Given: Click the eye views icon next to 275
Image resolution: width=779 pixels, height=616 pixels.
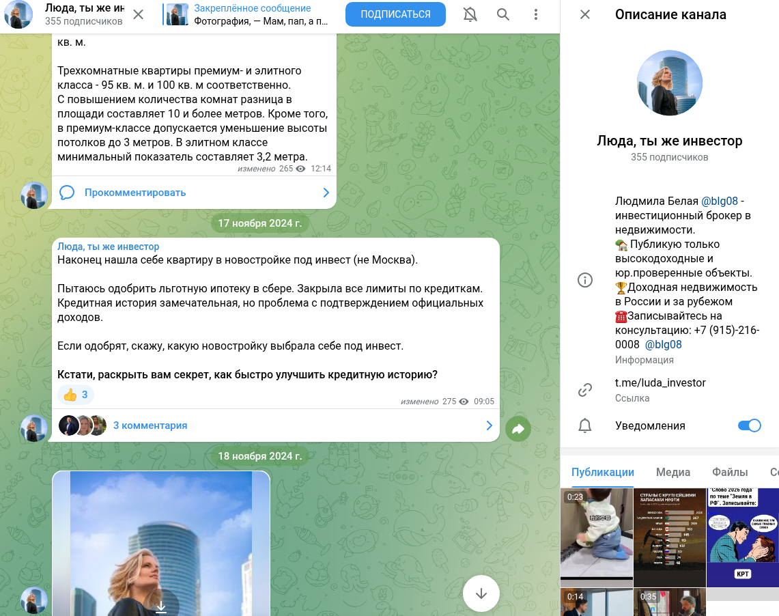Looking at the screenshot, I should coord(464,402).
